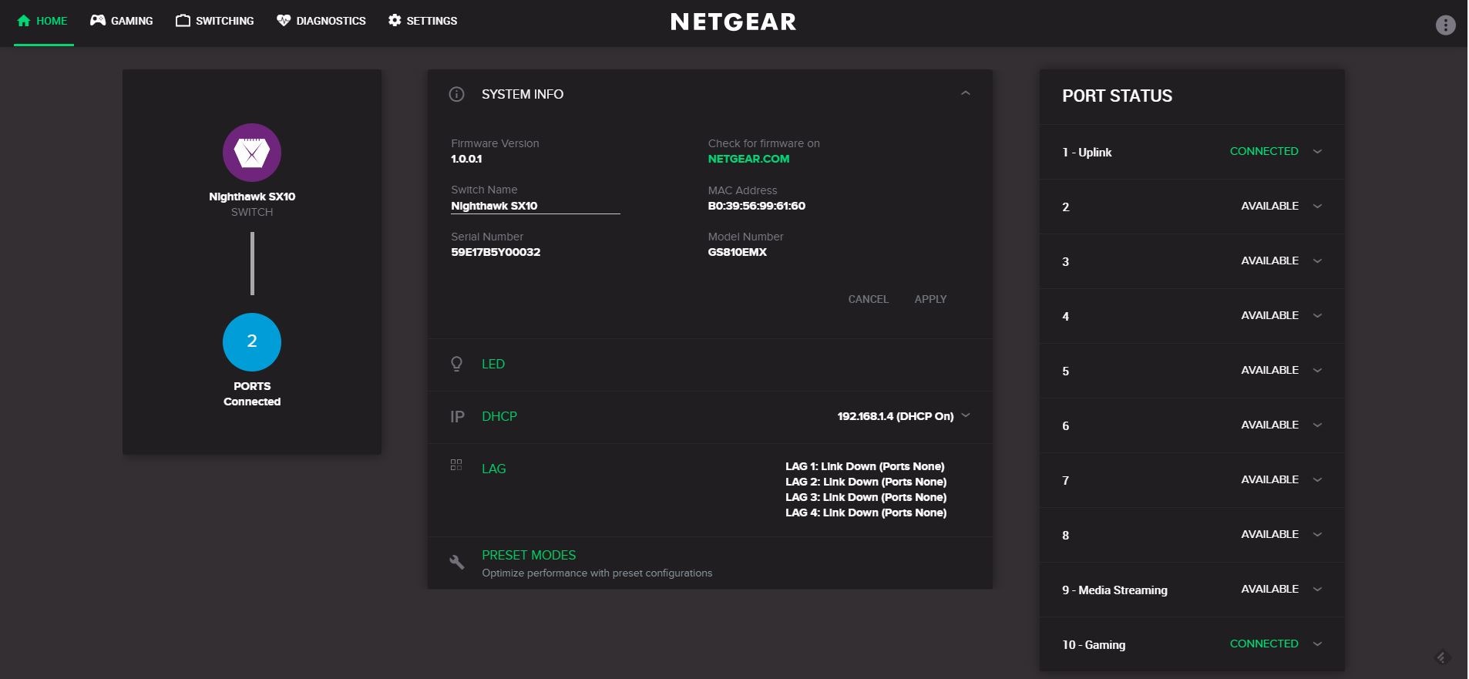Click the 1 - Uplink port label

tap(1087, 153)
